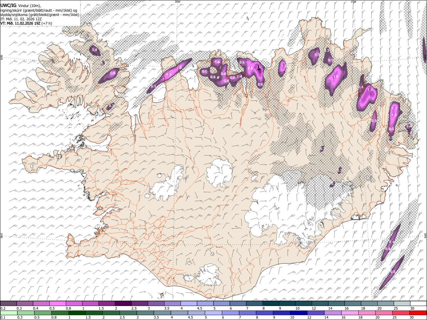Select the light gray 25–30 upper legend swatch
The image size is (427, 320).
pyautogui.click(x=402, y=304)
